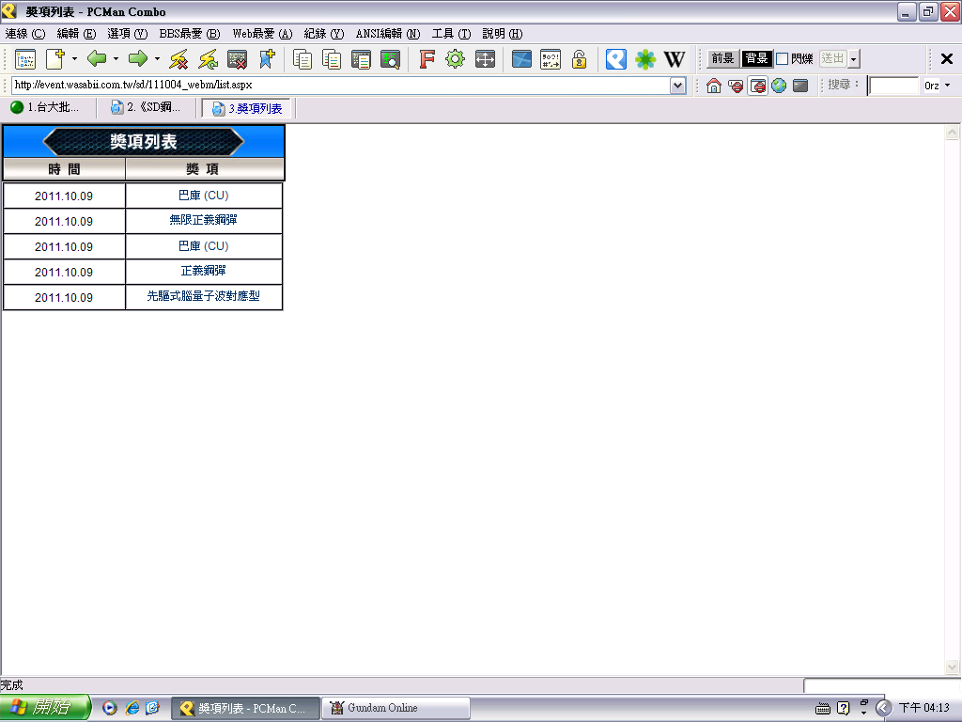Click the home icon beside address bar
The height and width of the screenshot is (722, 962).
point(714,86)
